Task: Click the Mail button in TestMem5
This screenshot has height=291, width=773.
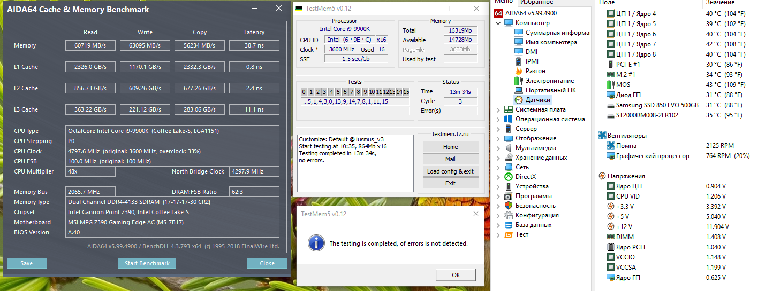Action: [451, 159]
